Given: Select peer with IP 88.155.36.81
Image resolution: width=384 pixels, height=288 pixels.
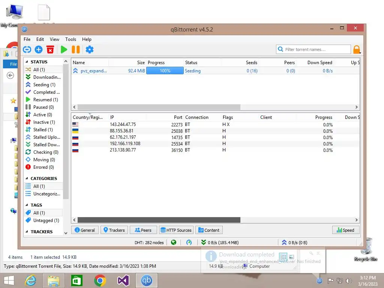Looking at the screenshot, I should [x=216, y=131].
